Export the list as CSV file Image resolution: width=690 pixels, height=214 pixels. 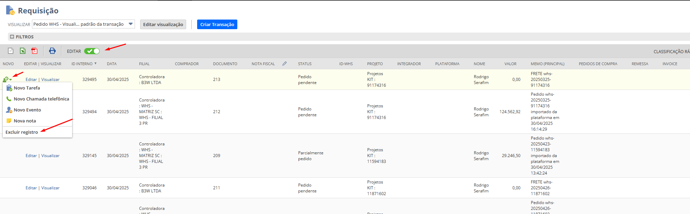11,51
